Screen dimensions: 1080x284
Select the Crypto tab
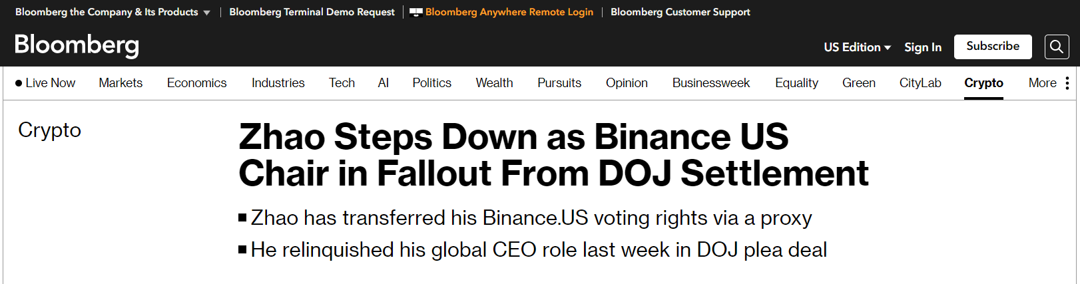coord(983,83)
